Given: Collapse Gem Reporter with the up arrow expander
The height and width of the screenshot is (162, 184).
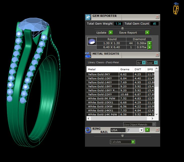Looking at the screenshot, I should [x=122, y=28].
